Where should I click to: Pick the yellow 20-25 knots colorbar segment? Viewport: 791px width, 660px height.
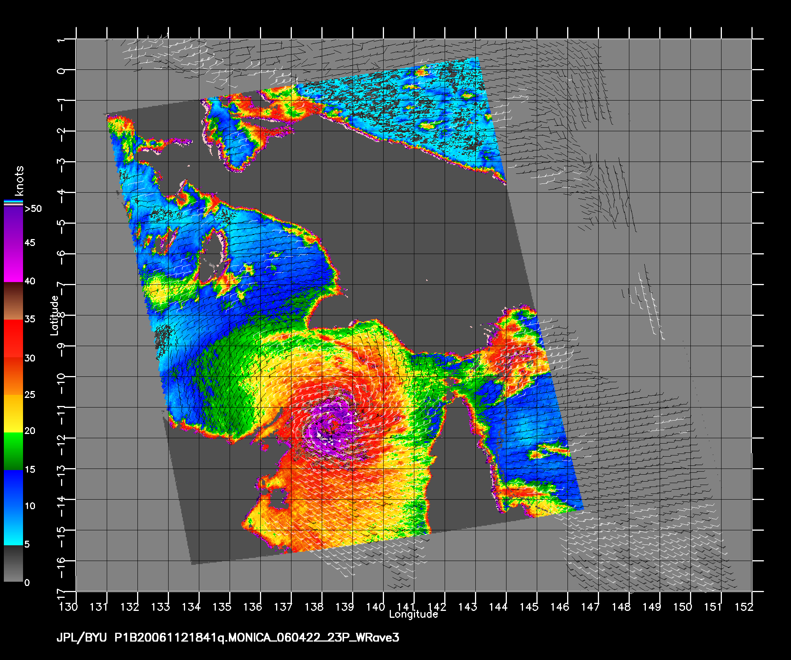13,413
